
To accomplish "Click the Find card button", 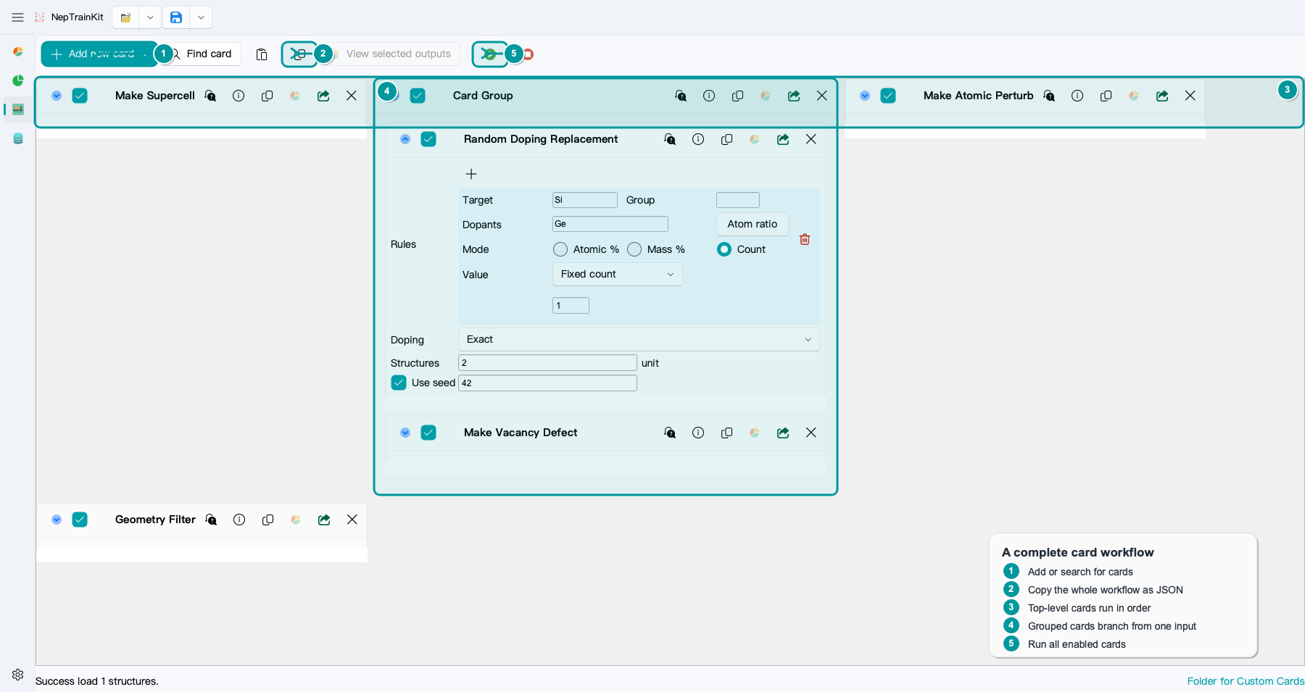I will coord(201,54).
